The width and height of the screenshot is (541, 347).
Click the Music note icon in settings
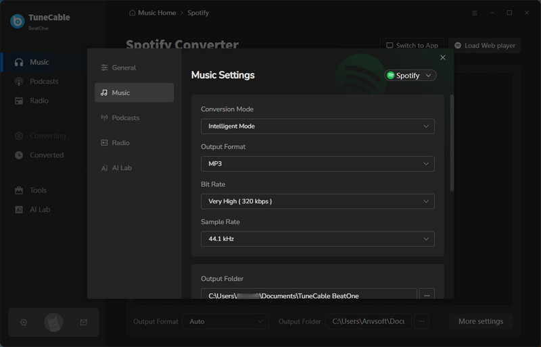tap(104, 92)
